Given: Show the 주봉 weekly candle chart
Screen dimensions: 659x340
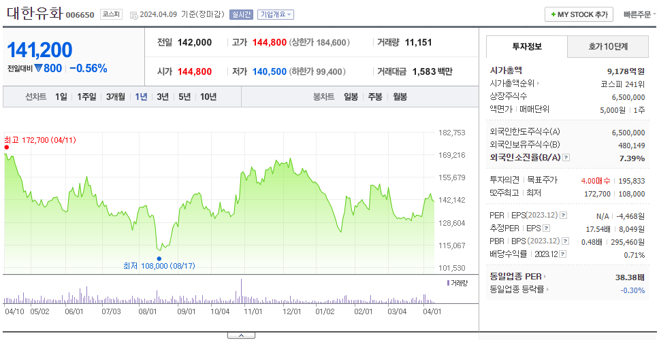Looking at the screenshot, I should 375,97.
